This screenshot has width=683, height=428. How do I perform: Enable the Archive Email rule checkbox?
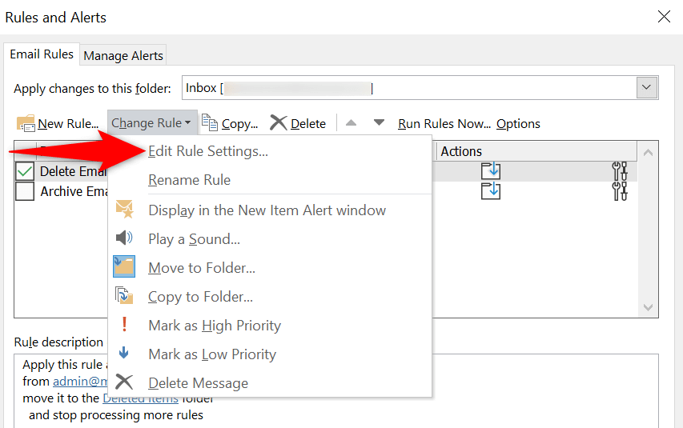point(25,191)
